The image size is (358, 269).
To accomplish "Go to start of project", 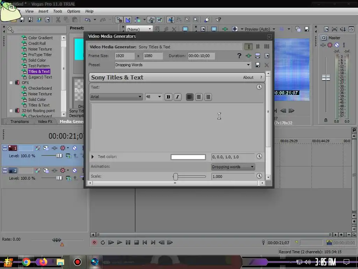I will [145, 242].
